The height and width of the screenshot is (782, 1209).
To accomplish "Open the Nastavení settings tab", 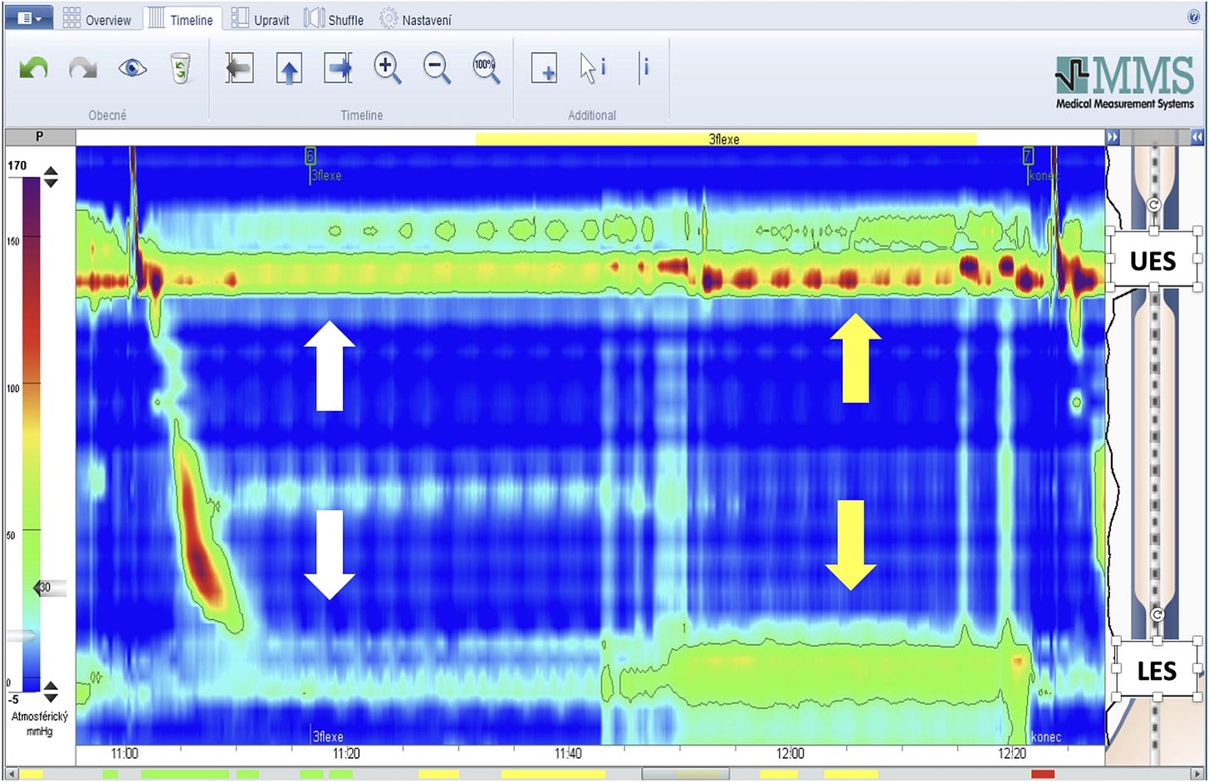I will (415, 19).
